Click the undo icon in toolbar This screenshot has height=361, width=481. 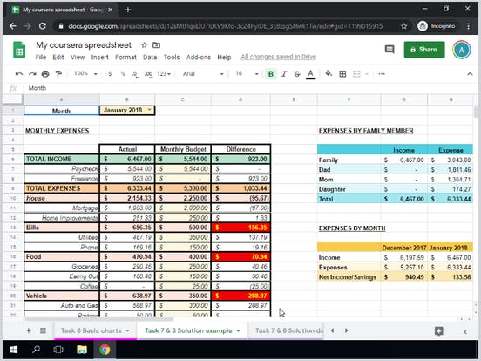[19, 73]
